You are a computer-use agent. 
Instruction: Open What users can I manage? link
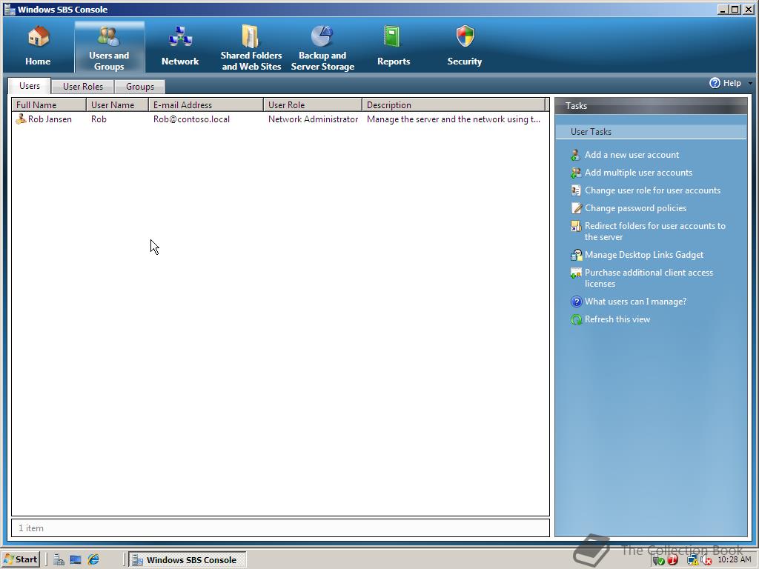[635, 302]
